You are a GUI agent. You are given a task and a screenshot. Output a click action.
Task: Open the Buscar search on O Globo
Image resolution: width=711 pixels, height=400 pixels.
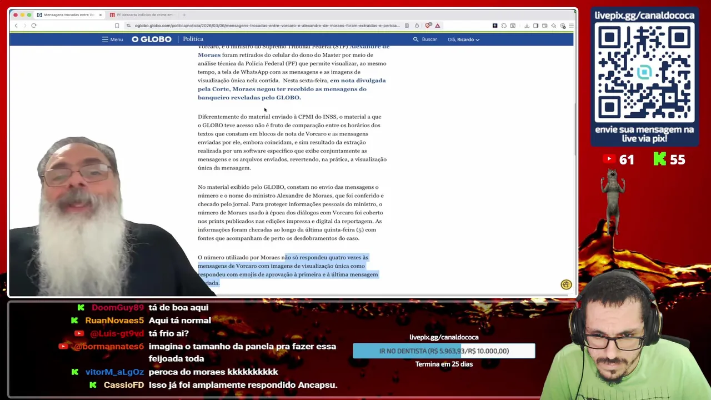click(425, 39)
